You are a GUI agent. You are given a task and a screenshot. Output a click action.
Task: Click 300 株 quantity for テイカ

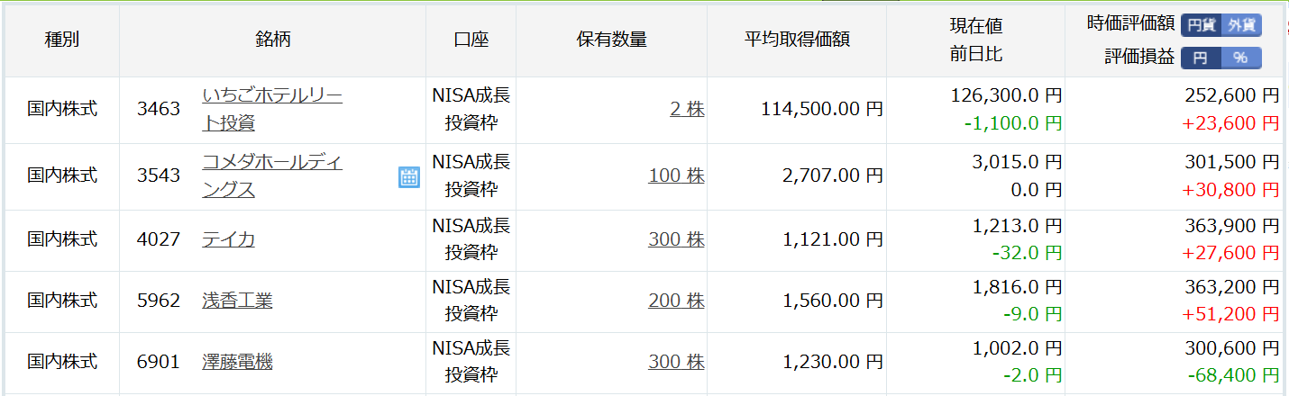676,239
